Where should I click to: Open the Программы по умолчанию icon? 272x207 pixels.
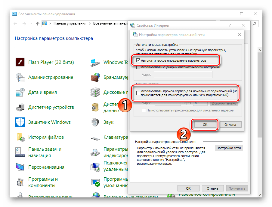click(x=95, y=182)
